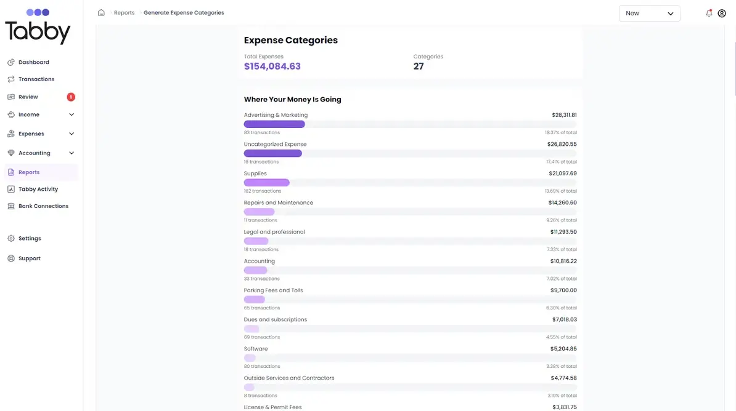Click the Software category label
This screenshot has height=411, width=736.
[256, 349]
